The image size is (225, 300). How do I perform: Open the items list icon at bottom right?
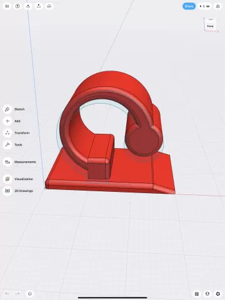click(x=197, y=294)
